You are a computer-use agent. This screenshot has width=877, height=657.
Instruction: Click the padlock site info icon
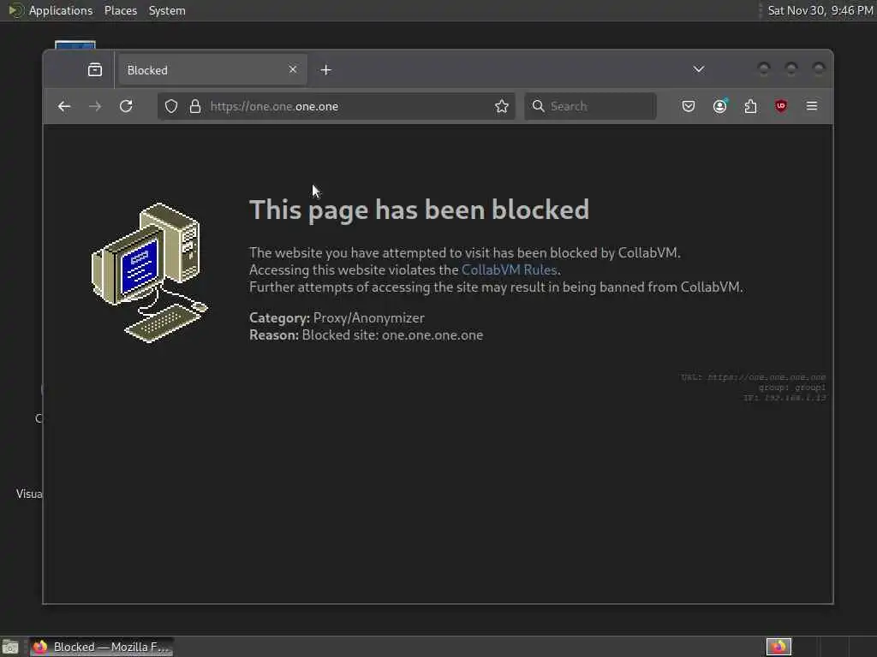(x=195, y=106)
